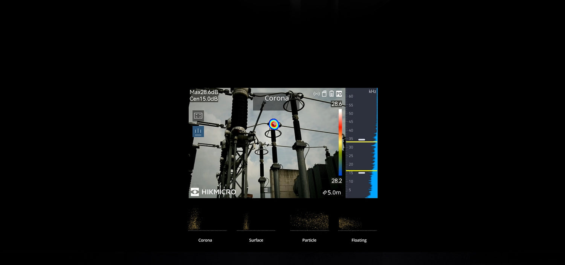Screen dimensions: 565x265
Task: Click the color palette scale bar
Action: pos(340,142)
